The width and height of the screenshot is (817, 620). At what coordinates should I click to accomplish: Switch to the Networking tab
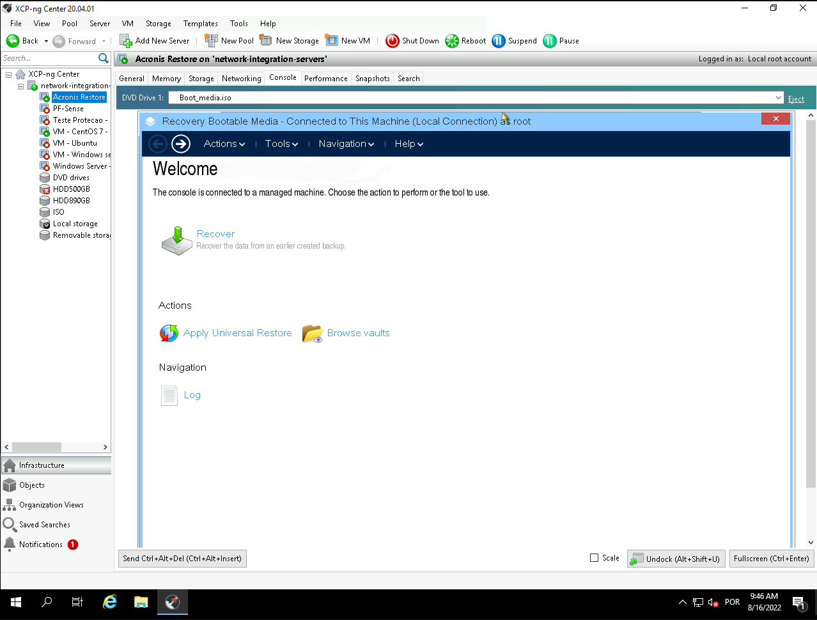pos(242,79)
